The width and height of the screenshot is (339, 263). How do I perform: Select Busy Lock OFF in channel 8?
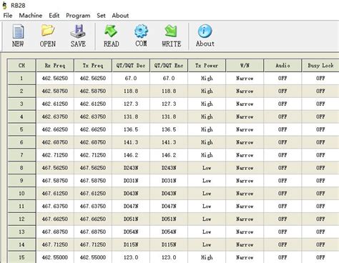(x=320, y=168)
